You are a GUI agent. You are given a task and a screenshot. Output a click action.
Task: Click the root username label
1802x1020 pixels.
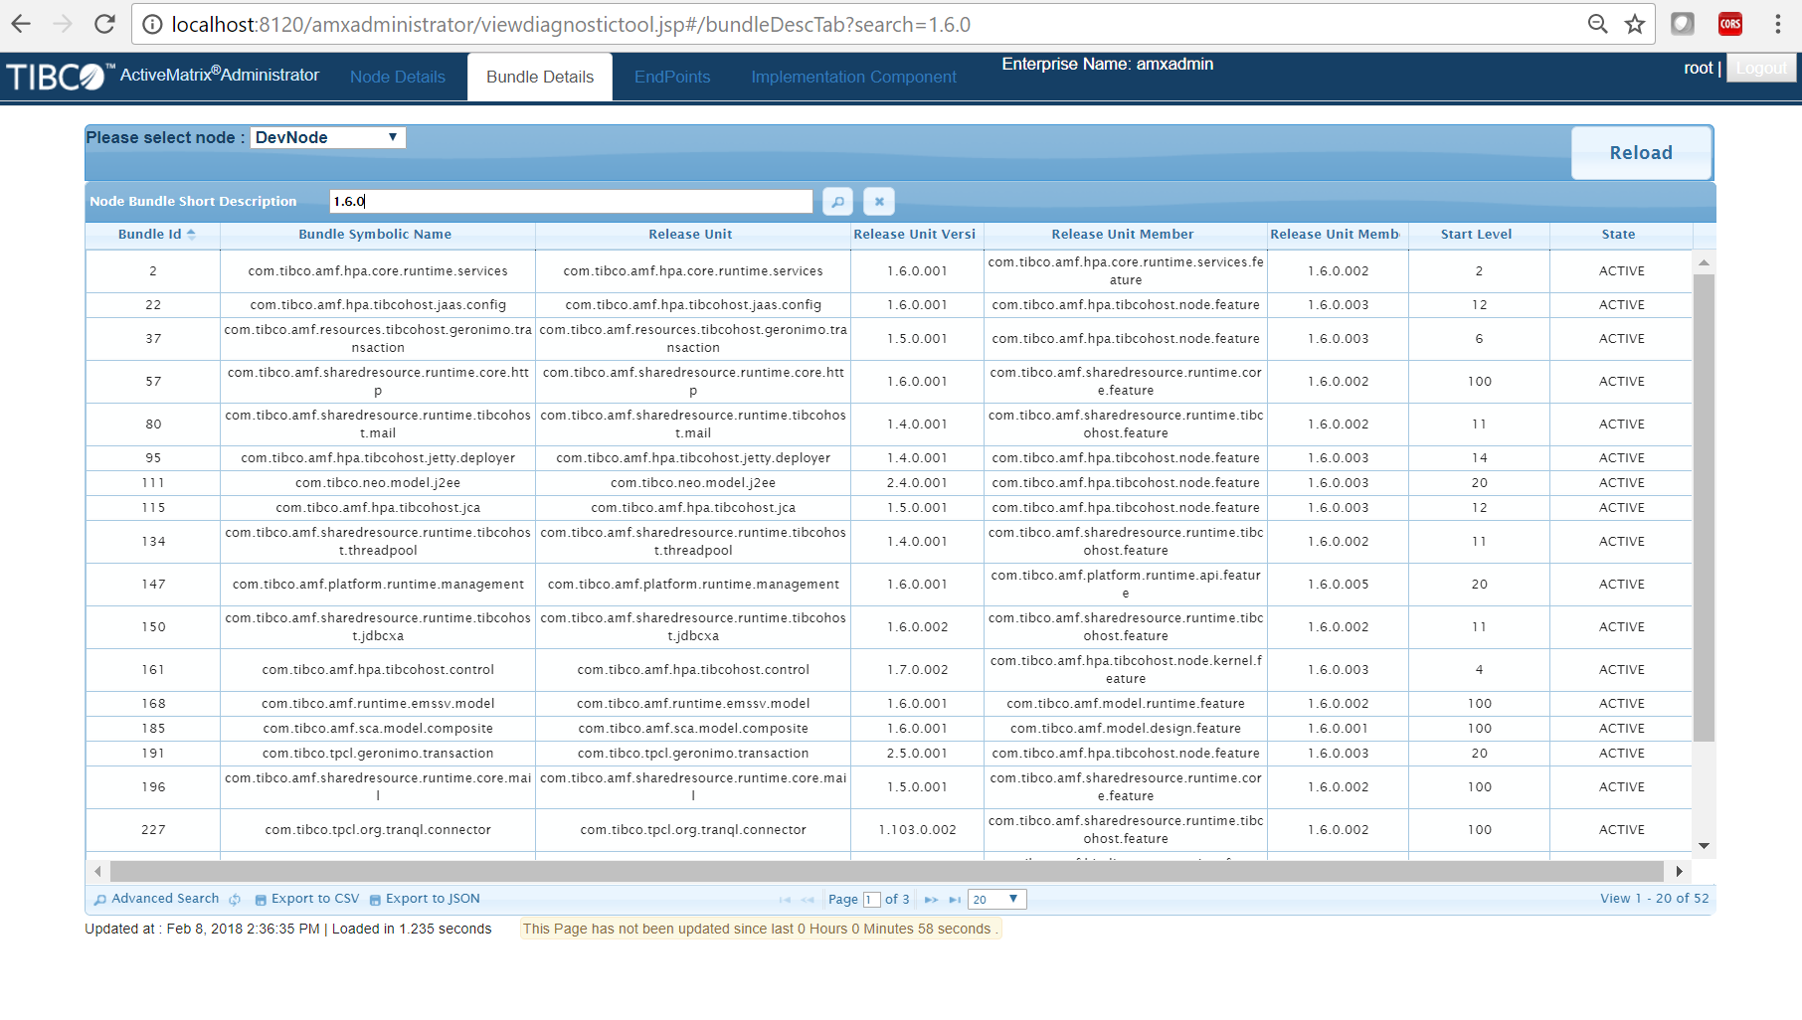click(x=1699, y=68)
